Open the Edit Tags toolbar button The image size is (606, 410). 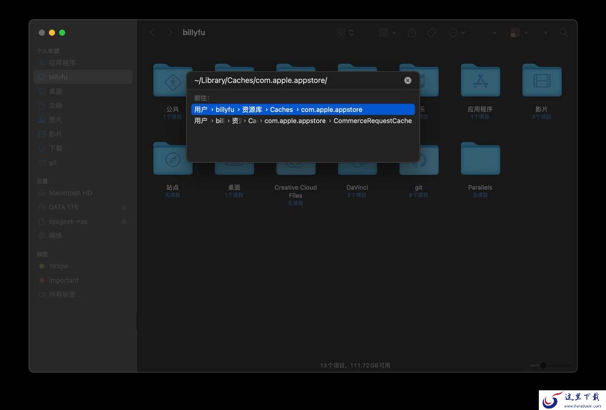431,32
